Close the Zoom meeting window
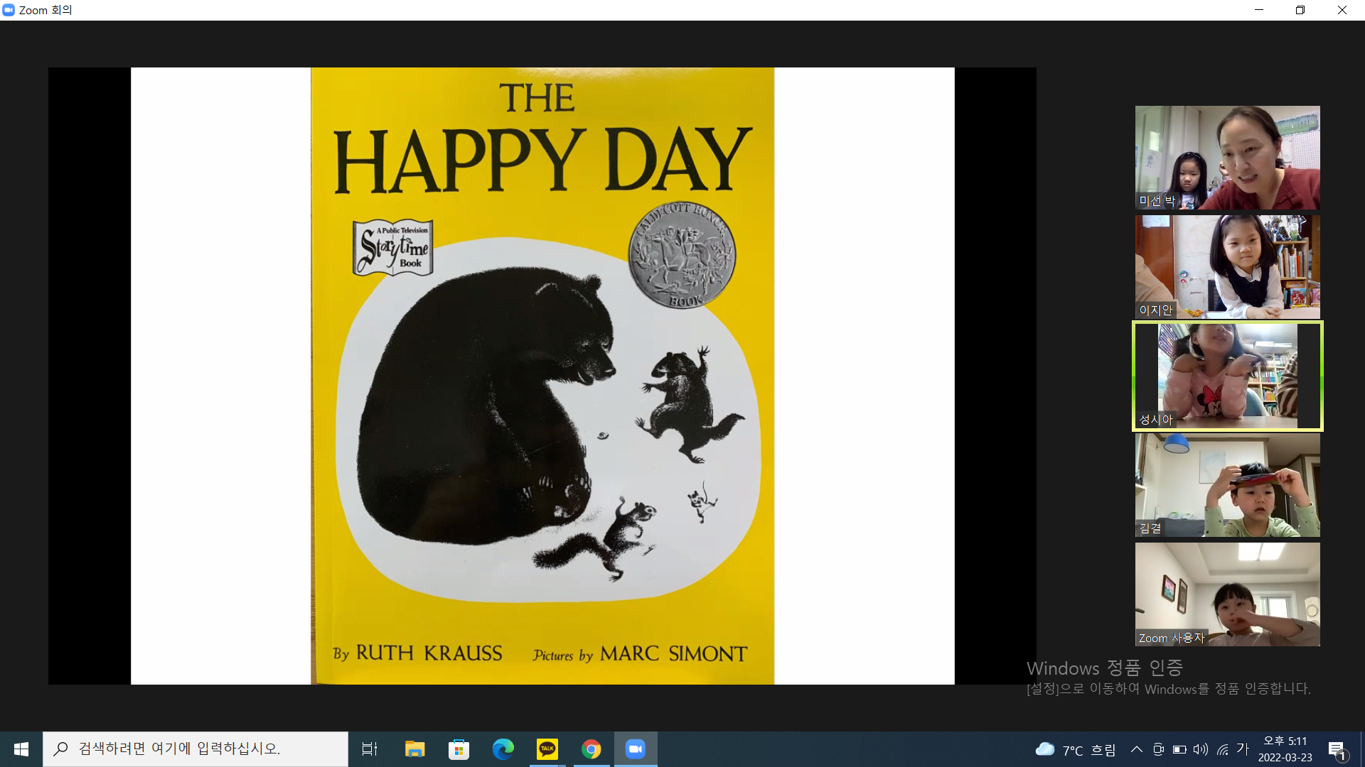 click(x=1342, y=10)
